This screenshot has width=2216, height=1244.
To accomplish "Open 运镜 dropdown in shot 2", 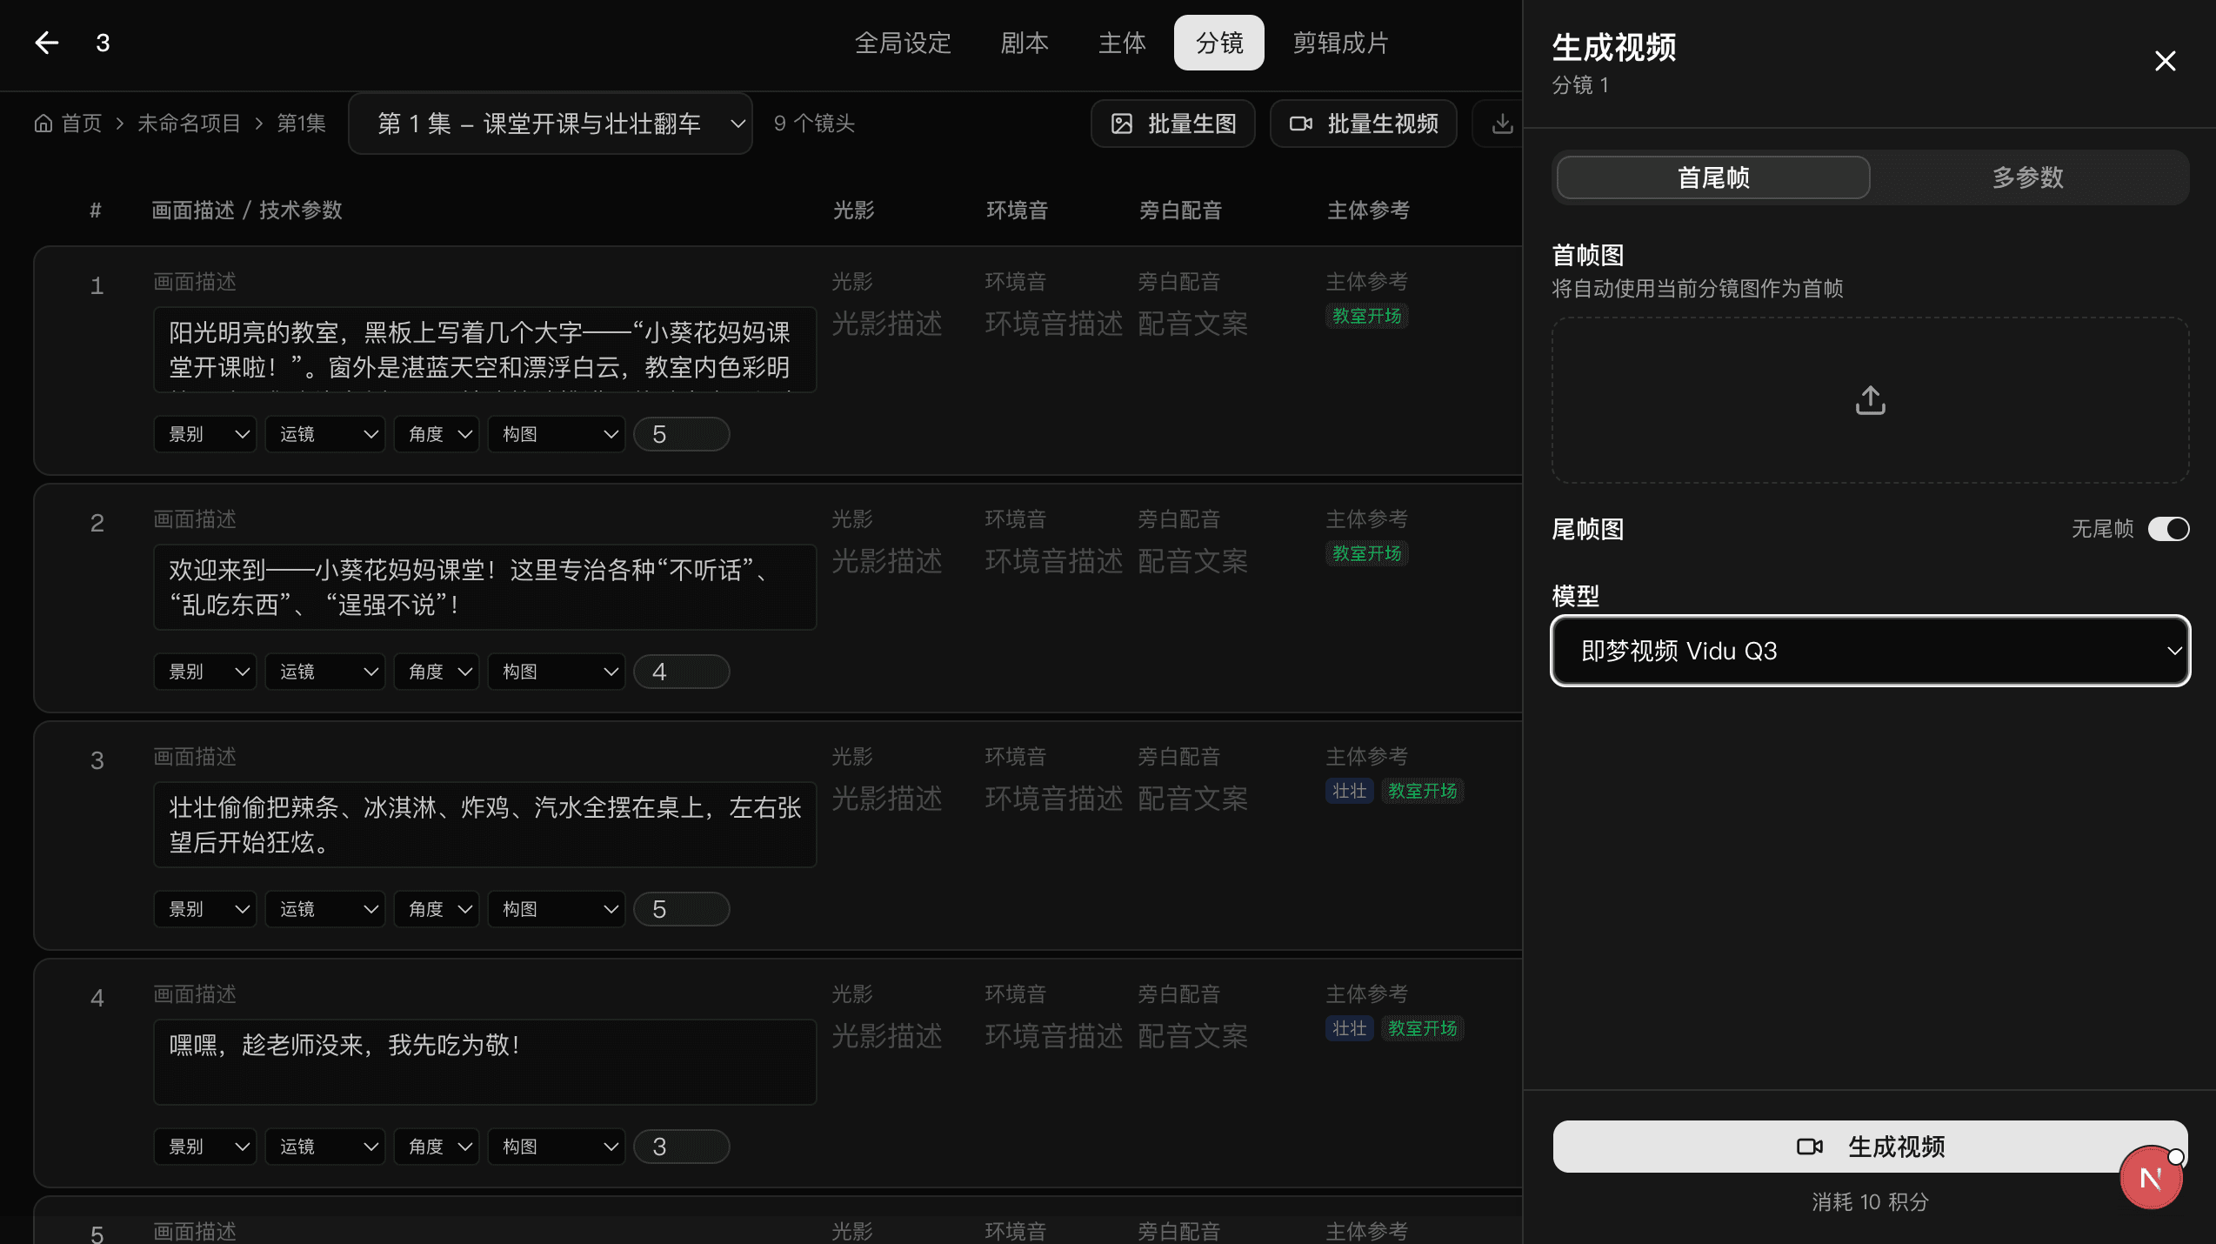I will pos(325,672).
